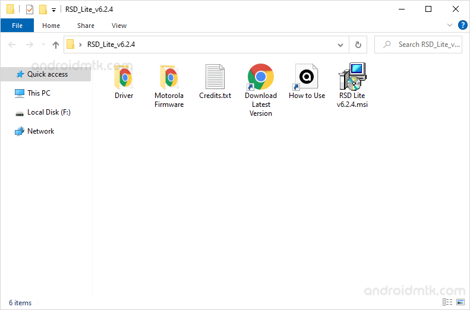Viewport: 470px width, 310px height.
Task: Open the File menu
Action: (17, 26)
